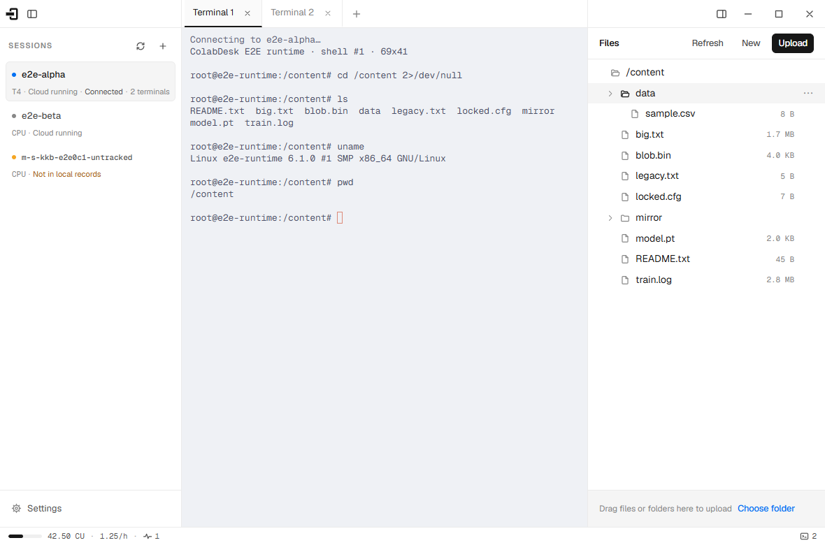
Task: Close the Terminal 1 tab
Action: pyautogui.click(x=247, y=14)
